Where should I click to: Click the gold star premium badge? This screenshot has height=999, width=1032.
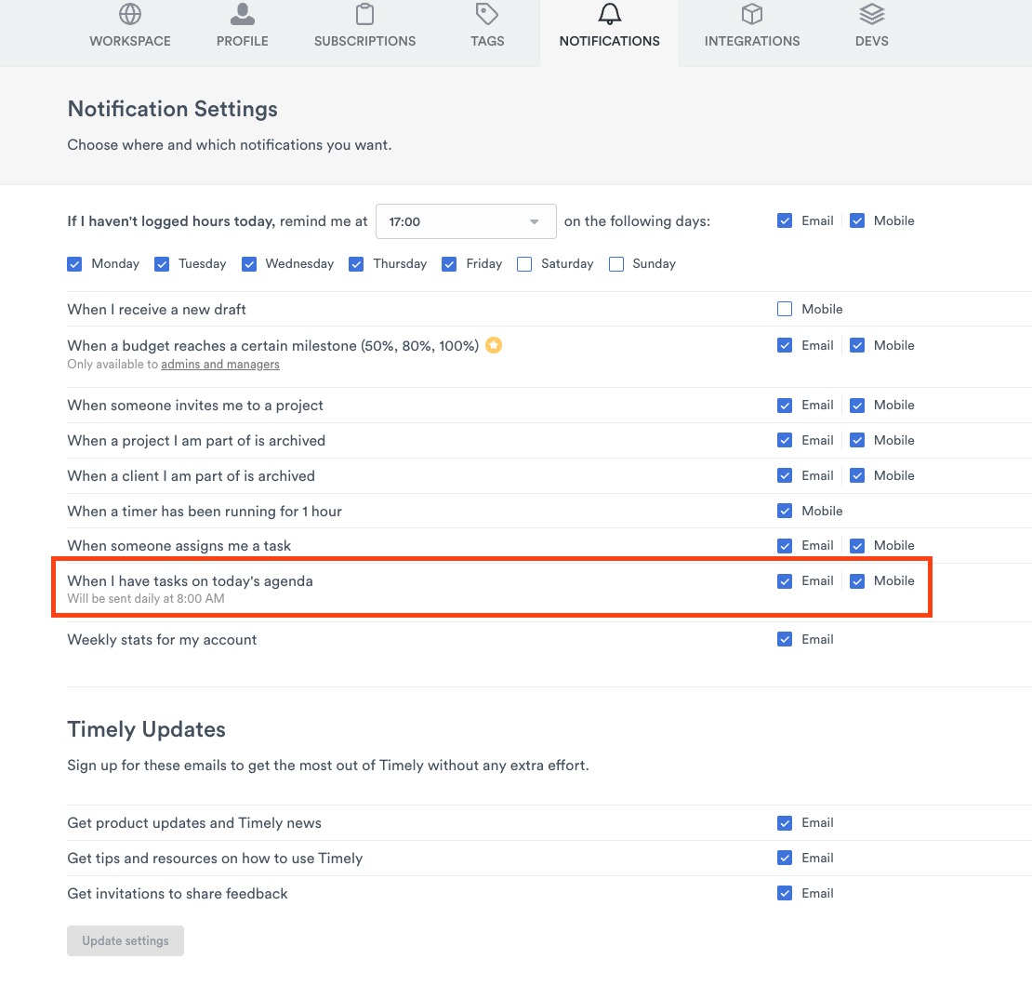coord(495,346)
